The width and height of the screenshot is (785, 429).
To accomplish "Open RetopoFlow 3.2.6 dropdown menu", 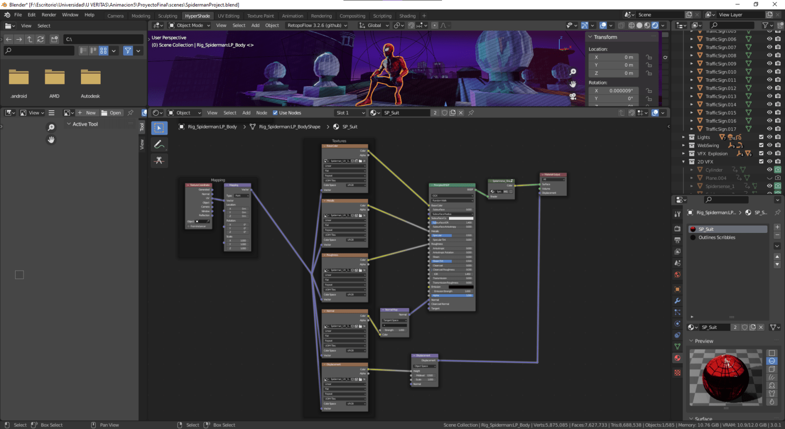I will click(x=317, y=25).
